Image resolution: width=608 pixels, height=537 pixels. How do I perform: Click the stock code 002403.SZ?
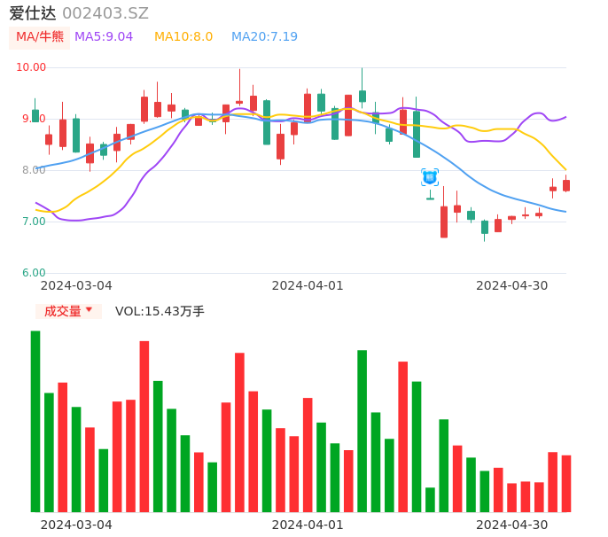click(105, 13)
